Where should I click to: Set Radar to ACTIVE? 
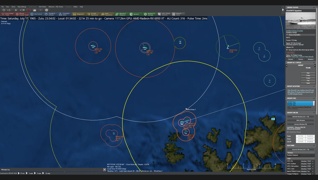(301, 136)
